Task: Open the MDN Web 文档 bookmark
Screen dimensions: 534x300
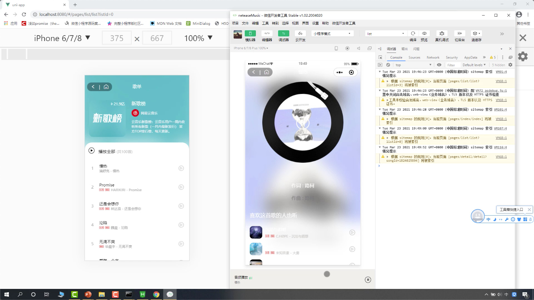Action: 165,23
